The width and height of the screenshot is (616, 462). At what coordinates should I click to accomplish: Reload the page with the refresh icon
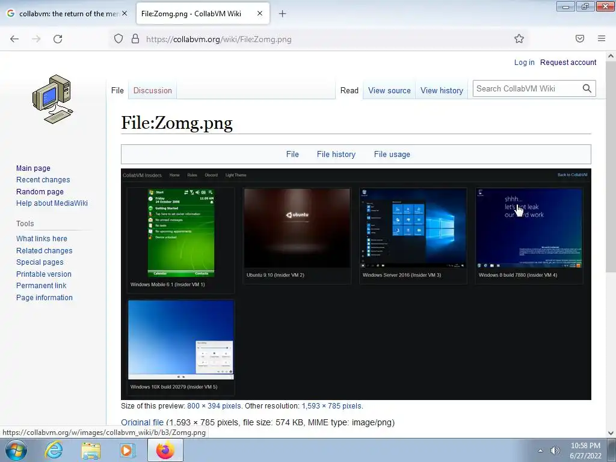click(x=58, y=39)
